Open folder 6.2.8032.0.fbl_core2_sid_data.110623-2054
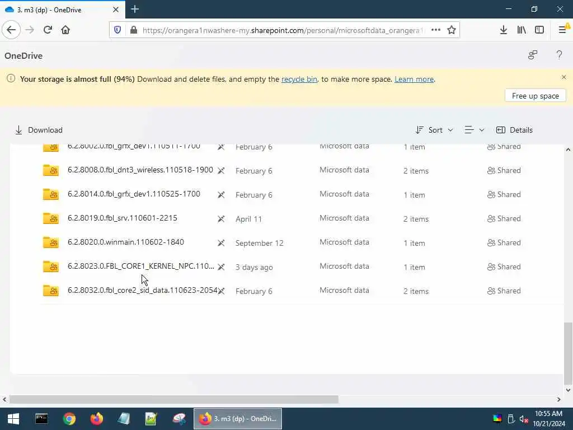The width and height of the screenshot is (573, 430). 143,291
